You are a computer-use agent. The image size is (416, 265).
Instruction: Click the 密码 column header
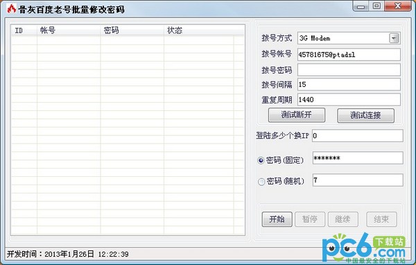132,31
